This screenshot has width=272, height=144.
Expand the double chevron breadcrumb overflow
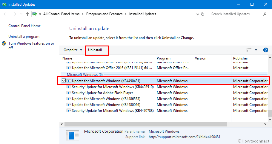tap(40, 14)
